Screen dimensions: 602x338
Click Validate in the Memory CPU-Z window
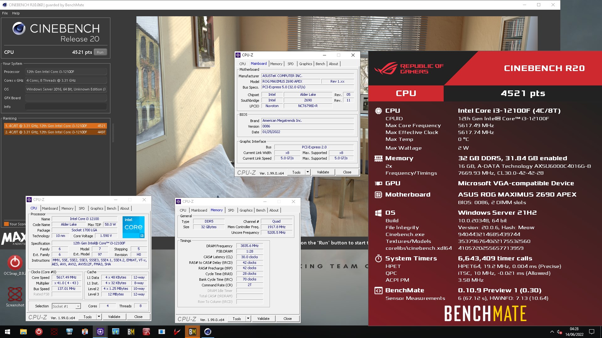click(263, 319)
